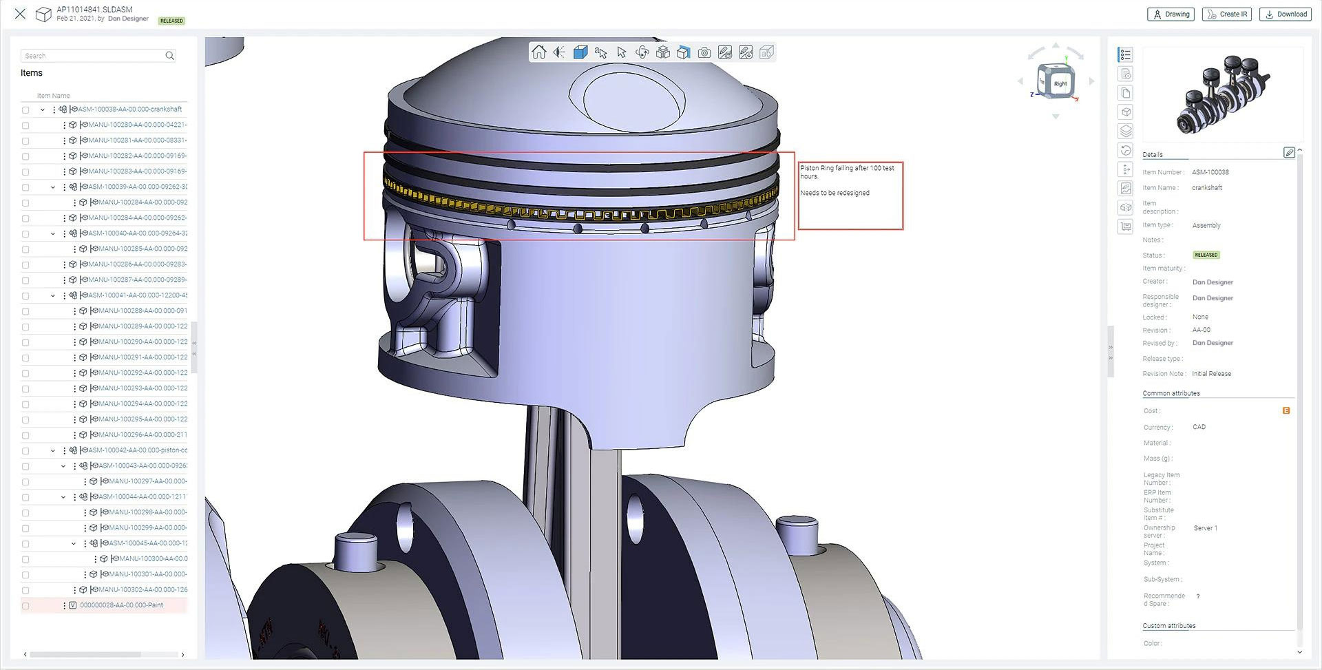1322x670 pixels.
Task: Check the box for ASM-100038 crankshaft row
Action: pyautogui.click(x=25, y=110)
